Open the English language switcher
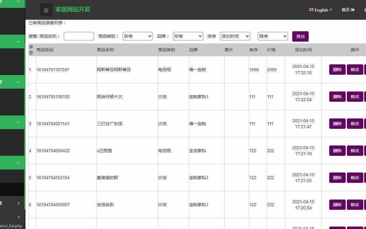Screen dimensions: 366x229 (x=320, y=10)
